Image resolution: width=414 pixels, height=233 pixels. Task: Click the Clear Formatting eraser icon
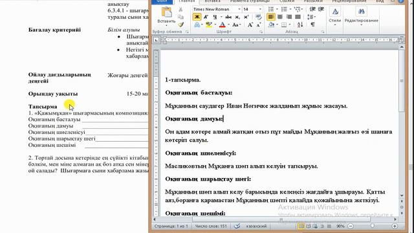coord(259,17)
